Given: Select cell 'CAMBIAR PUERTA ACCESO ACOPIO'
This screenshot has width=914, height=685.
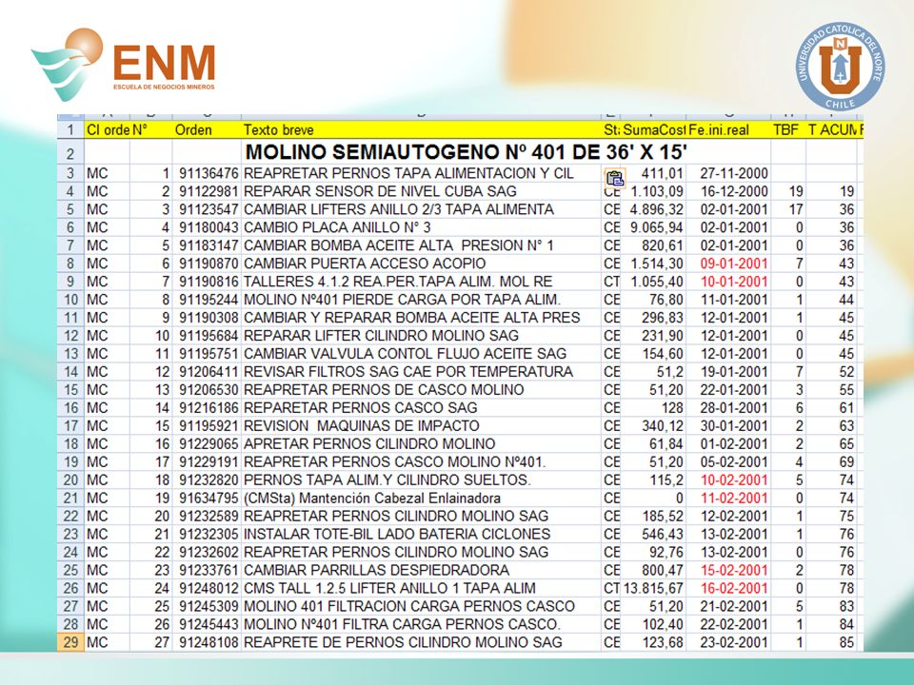Looking at the screenshot, I should [422, 264].
